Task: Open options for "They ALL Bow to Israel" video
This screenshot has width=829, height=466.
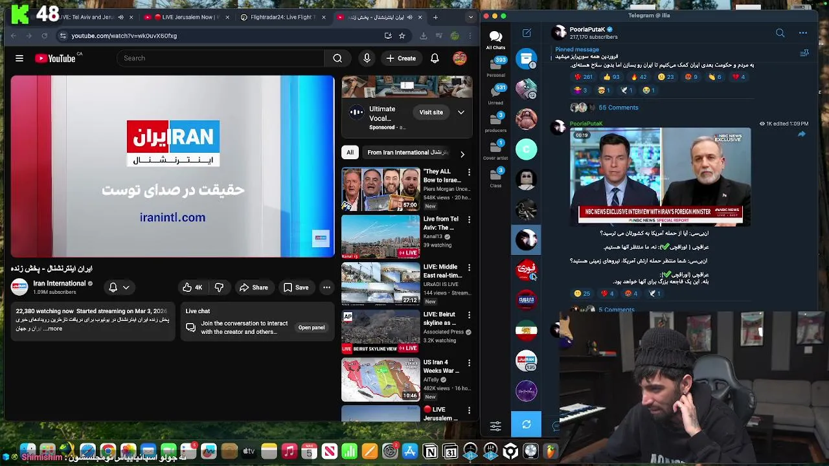Action: pos(469,172)
